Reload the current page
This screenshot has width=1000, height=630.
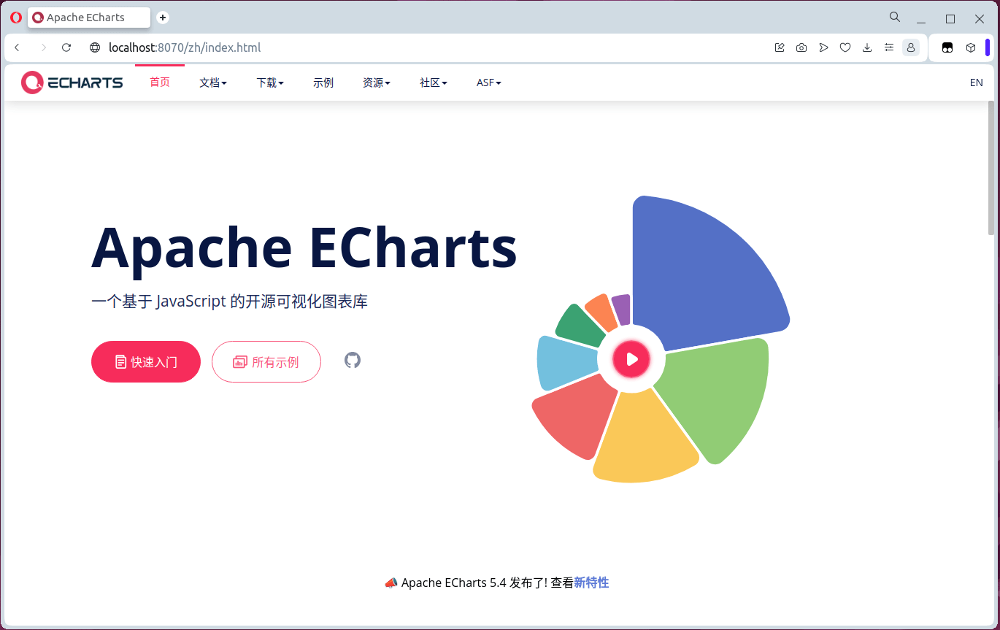(x=66, y=47)
